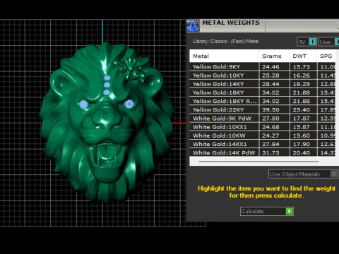
Task: Click the Metal Weights scale icon
Action: [x=193, y=25]
